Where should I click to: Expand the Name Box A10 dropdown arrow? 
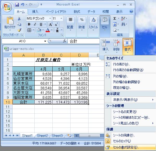point(45,41)
